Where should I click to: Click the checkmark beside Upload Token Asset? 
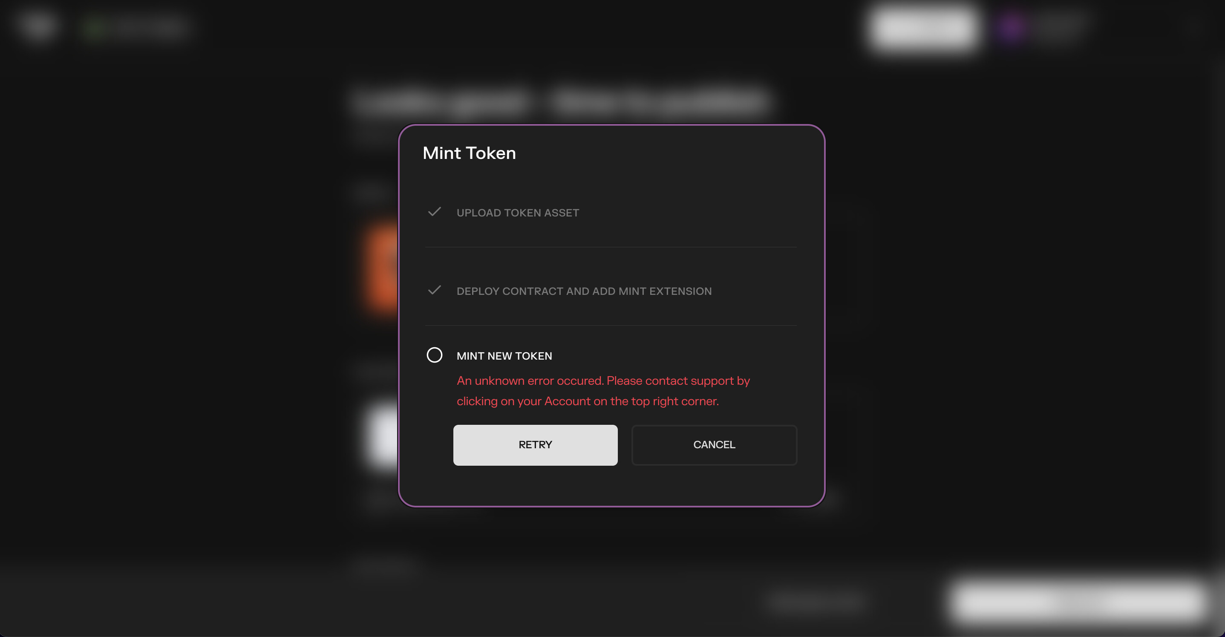pyautogui.click(x=434, y=212)
